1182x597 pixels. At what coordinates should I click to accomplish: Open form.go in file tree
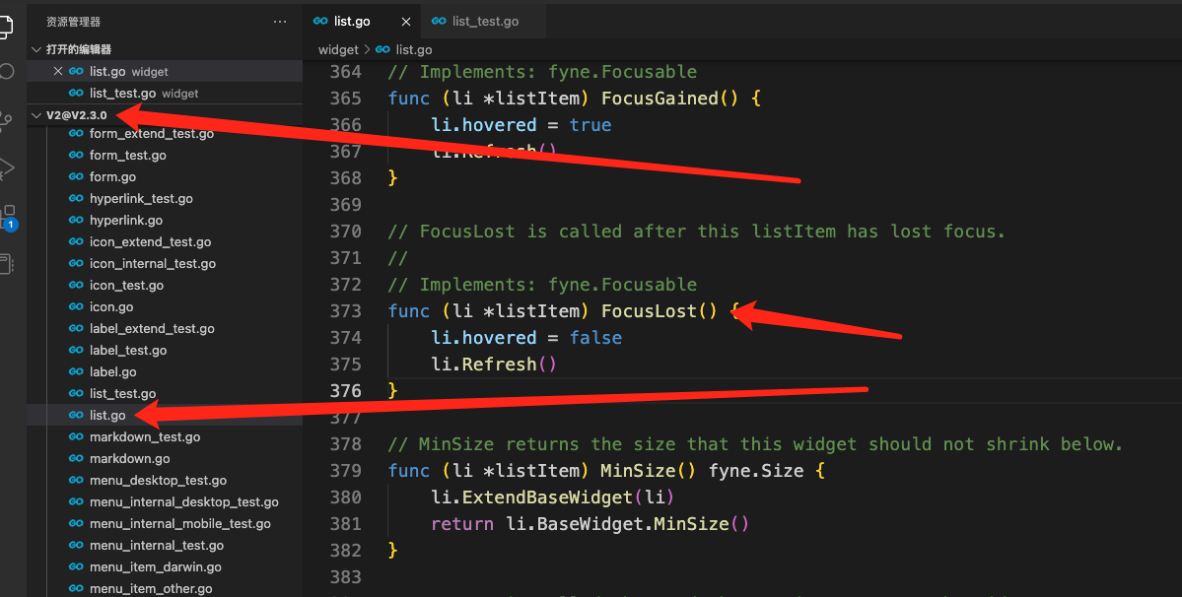click(113, 177)
